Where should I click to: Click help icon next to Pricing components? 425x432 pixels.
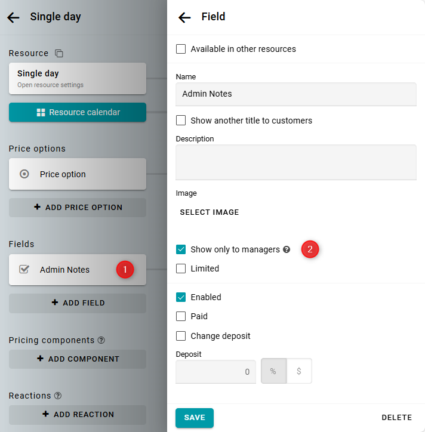101,340
